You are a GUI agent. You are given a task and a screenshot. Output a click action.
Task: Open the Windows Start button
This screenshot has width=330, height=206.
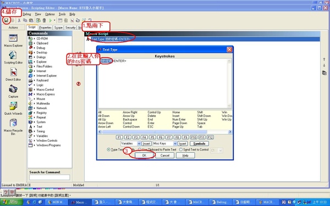pyautogui.click(x=12, y=202)
